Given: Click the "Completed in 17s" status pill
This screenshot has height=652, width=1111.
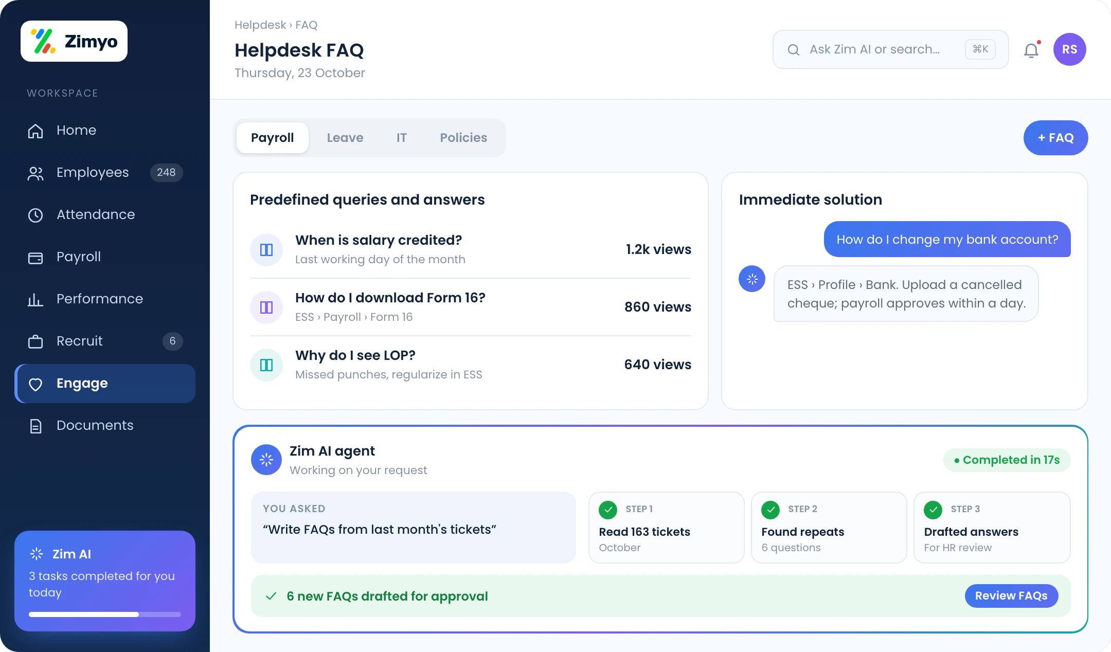Looking at the screenshot, I should 1007,460.
